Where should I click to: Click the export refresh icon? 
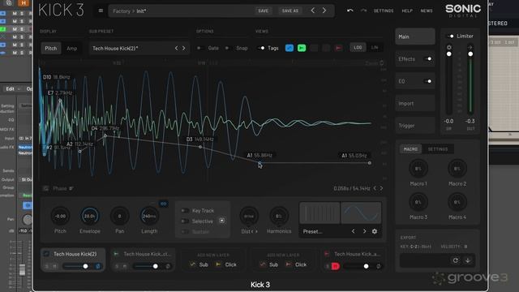(456, 260)
